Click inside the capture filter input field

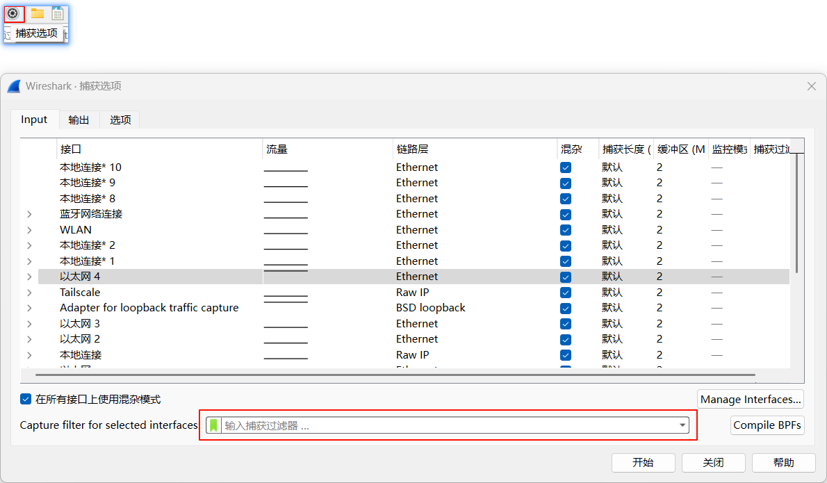point(445,425)
